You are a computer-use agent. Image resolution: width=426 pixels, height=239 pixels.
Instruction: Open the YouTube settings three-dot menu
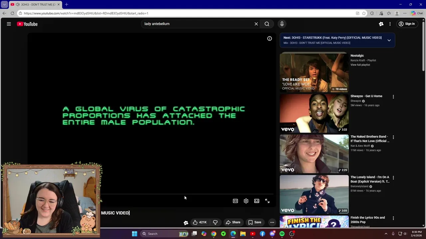[x=390, y=24]
